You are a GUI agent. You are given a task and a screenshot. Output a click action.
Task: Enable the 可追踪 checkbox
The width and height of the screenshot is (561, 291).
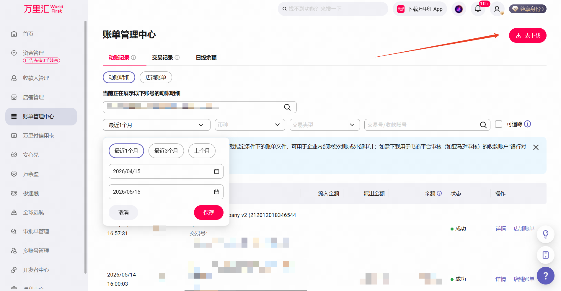pos(499,124)
